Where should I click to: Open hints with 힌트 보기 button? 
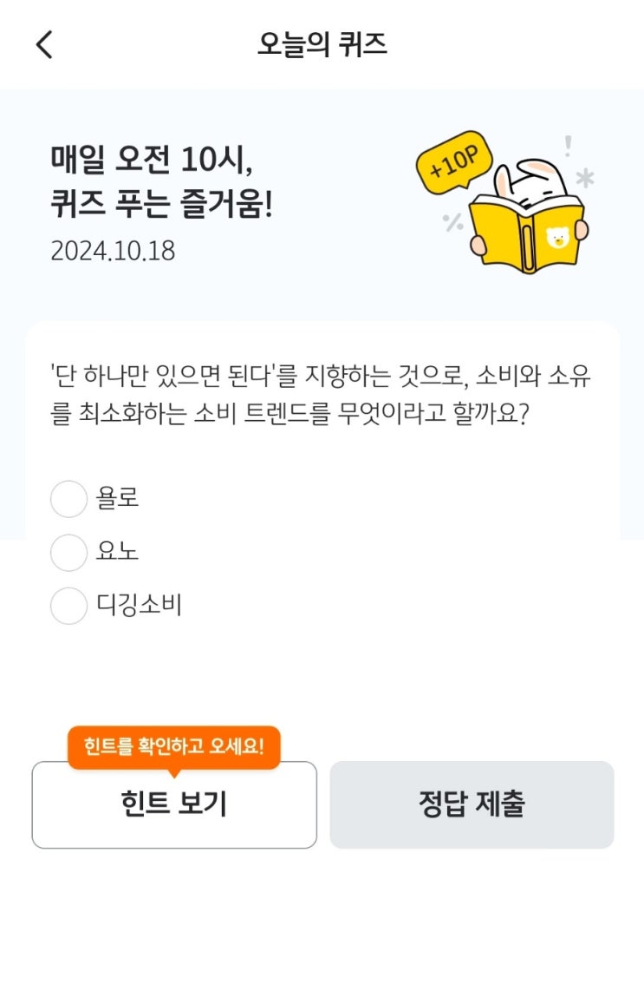pyautogui.click(x=174, y=804)
